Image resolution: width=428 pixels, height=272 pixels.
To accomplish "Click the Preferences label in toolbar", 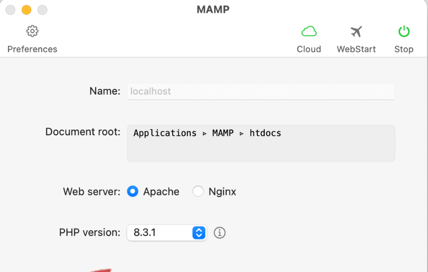I will point(32,49).
